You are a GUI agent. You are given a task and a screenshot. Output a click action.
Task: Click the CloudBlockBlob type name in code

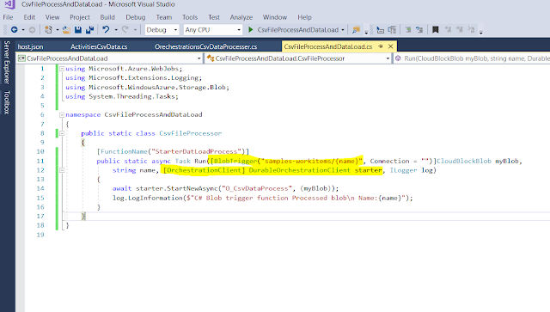click(464, 161)
